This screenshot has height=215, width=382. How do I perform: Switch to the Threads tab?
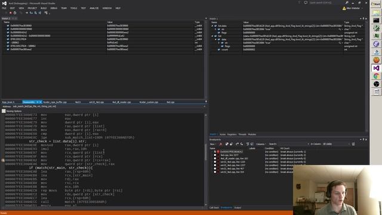click(242, 134)
